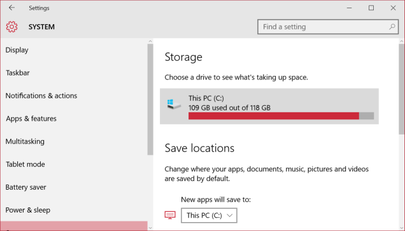The height and width of the screenshot is (231, 405).
Task: Click the Storage heading
Action: point(183,57)
